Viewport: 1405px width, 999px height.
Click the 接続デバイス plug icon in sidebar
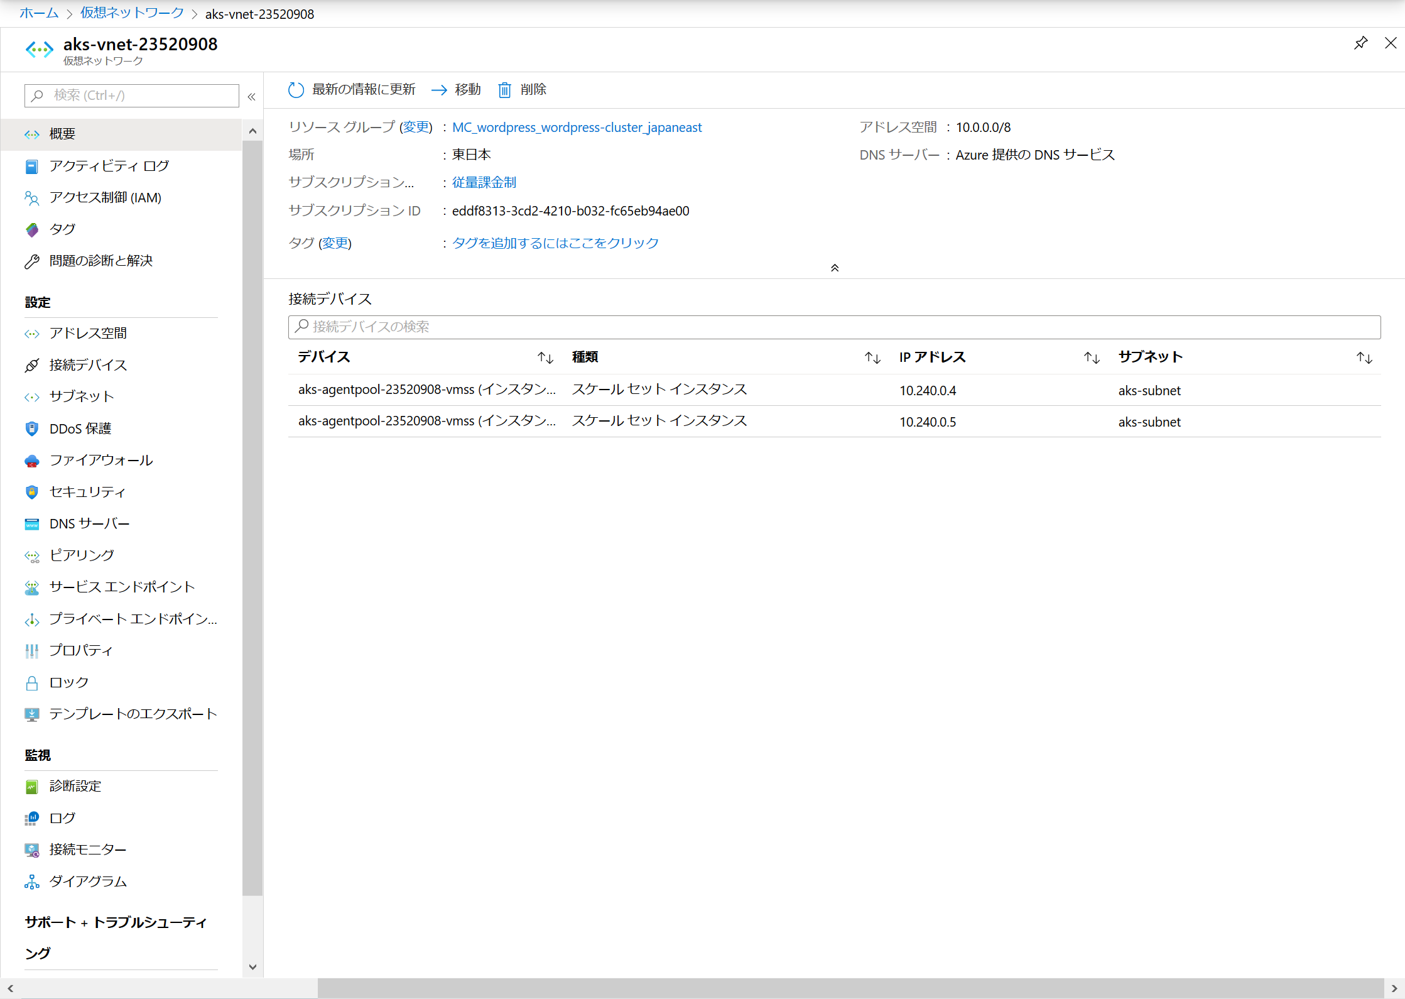(32, 365)
